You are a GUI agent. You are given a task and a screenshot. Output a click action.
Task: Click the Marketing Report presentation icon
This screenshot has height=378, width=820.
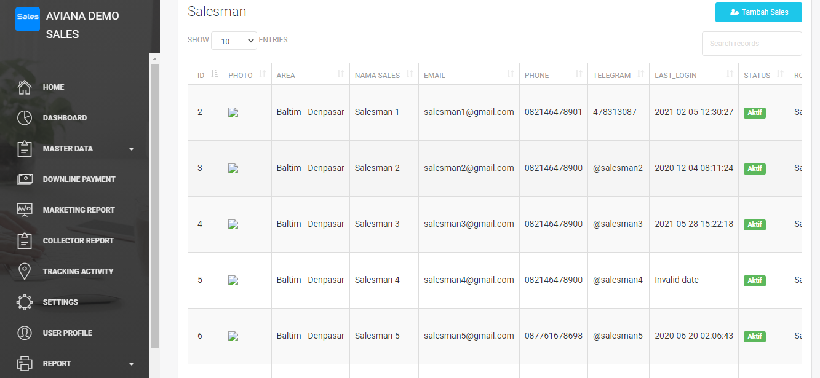(25, 210)
